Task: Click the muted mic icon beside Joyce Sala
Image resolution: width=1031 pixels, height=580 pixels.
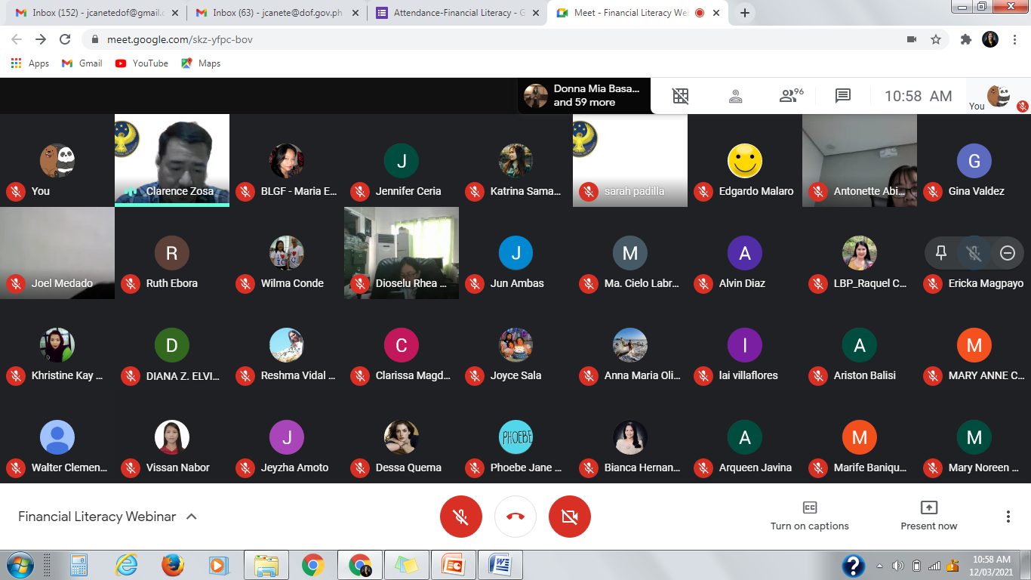Action: [475, 376]
